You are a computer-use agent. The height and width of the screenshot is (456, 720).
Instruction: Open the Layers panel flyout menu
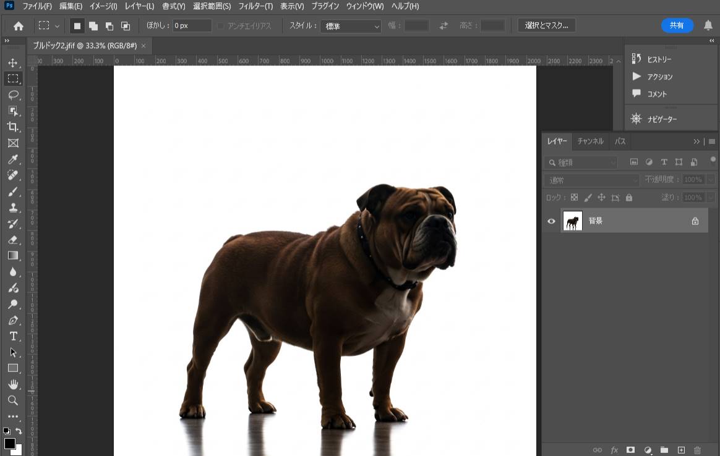coord(712,141)
